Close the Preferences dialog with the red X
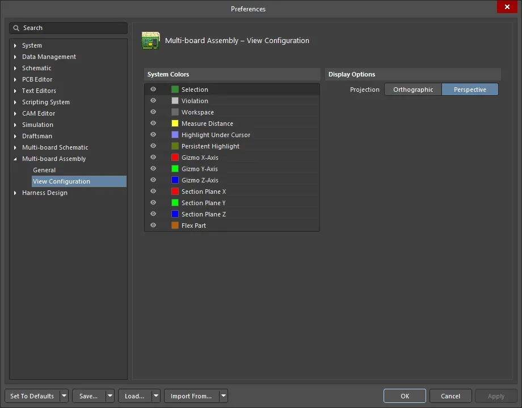This screenshot has width=522, height=408. (507, 7)
